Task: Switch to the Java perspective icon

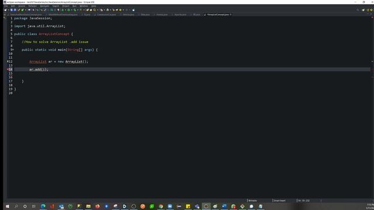Action: [x=368, y=10]
